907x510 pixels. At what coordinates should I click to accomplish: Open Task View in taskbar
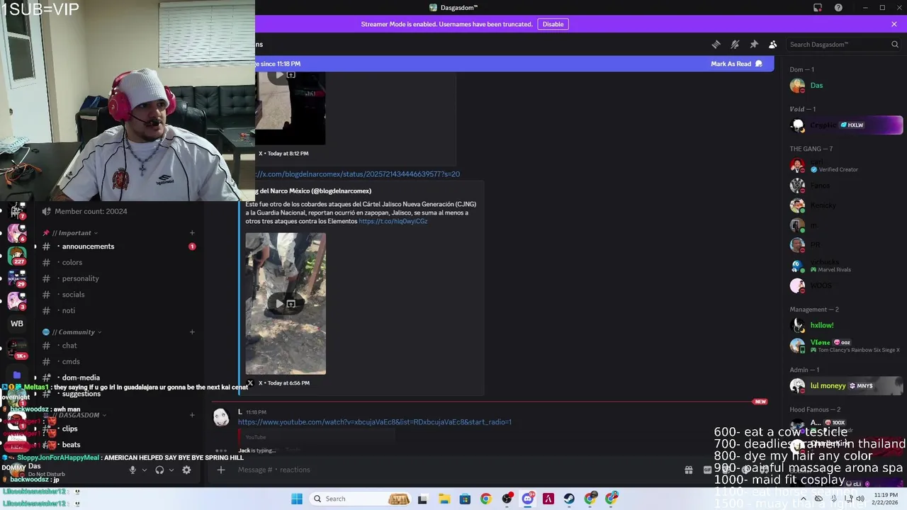point(423,499)
